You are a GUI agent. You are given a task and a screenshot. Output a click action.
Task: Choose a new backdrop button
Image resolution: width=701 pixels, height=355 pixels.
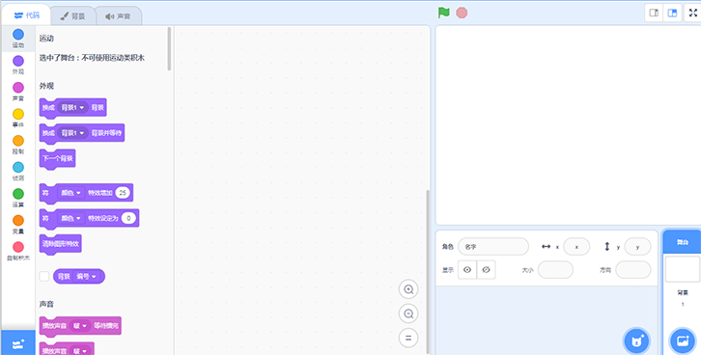coord(682,341)
